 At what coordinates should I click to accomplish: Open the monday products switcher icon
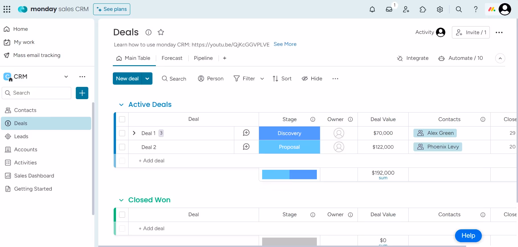[492, 9]
